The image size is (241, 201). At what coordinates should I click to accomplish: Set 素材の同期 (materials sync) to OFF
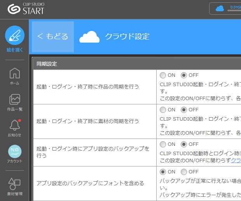tap(184, 110)
